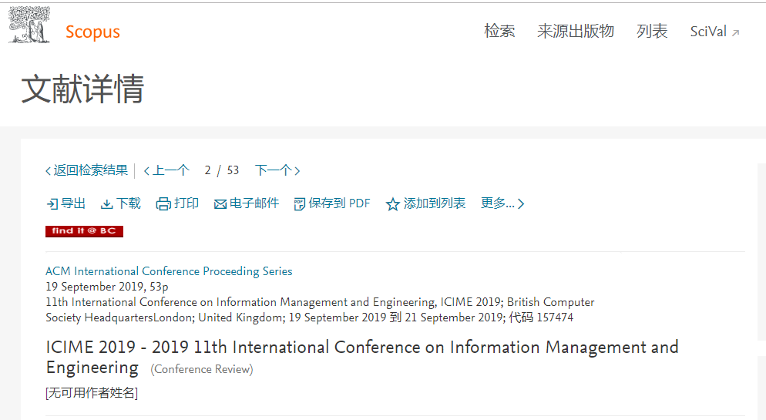This screenshot has width=766, height=420.
Task: Click the 文献详情 page heading
Action: pyautogui.click(x=82, y=89)
